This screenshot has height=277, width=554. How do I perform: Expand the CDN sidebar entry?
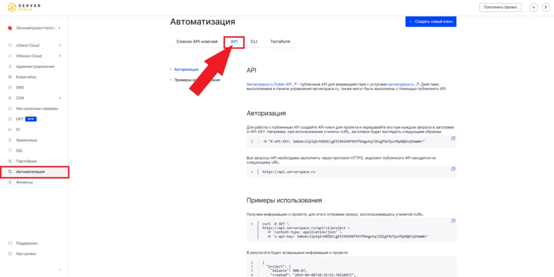(23, 98)
